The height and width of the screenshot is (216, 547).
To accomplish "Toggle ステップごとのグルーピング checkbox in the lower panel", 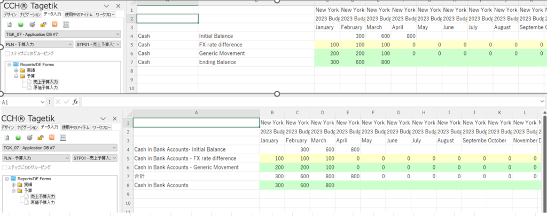I will click(6, 167).
